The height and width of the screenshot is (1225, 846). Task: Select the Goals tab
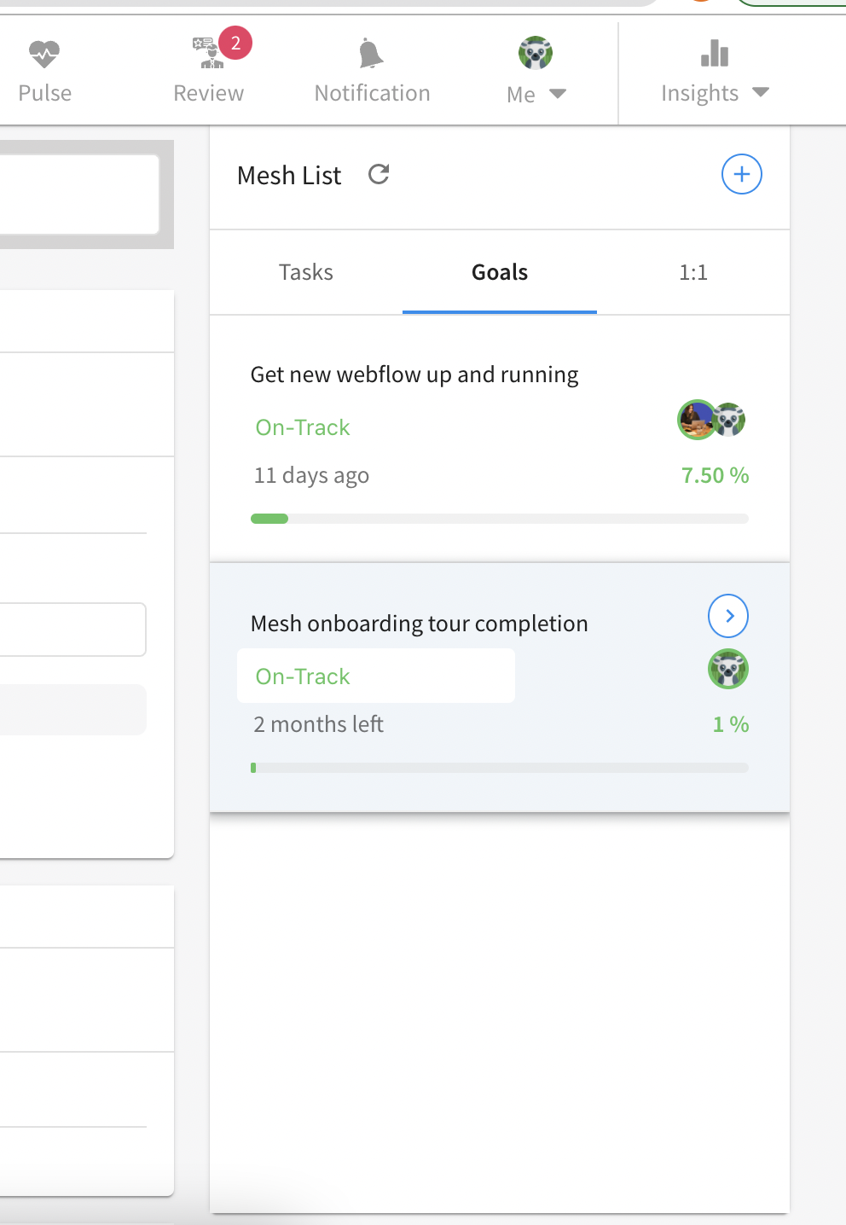[500, 272]
